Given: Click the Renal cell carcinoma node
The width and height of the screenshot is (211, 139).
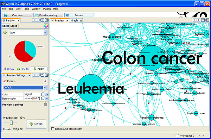Looking at the screenshot, I should (x=151, y=118).
